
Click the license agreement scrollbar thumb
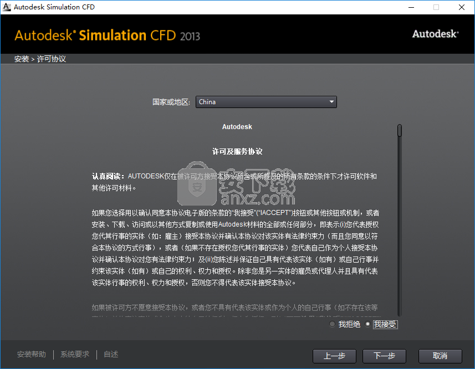[x=400, y=130]
